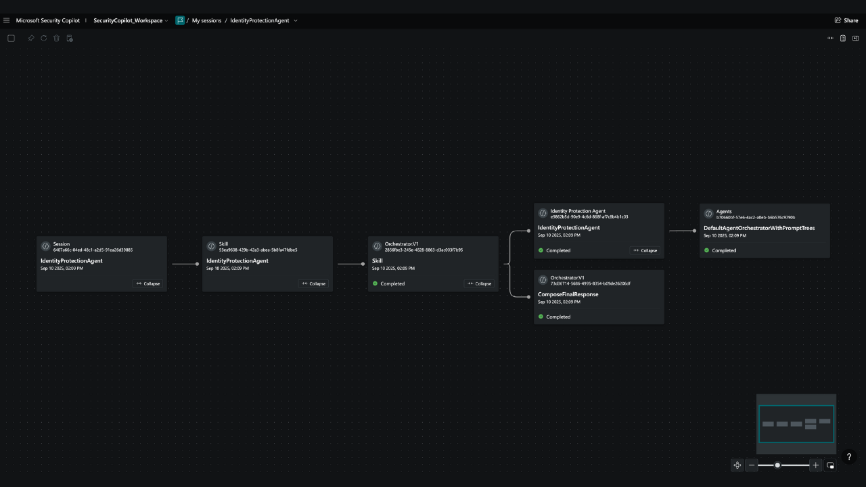866x487 pixels.
Task: Click the code icon on Identity Protection Agent node
Action: [543, 213]
